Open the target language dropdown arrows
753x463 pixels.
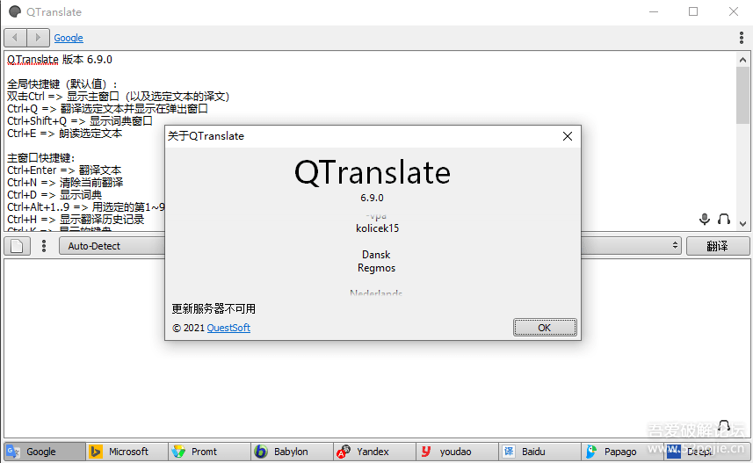[675, 246]
